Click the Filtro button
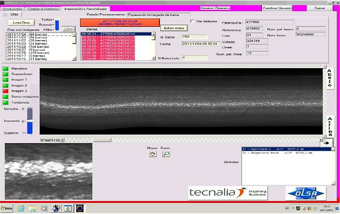340x214 pixels. pos(69,29)
